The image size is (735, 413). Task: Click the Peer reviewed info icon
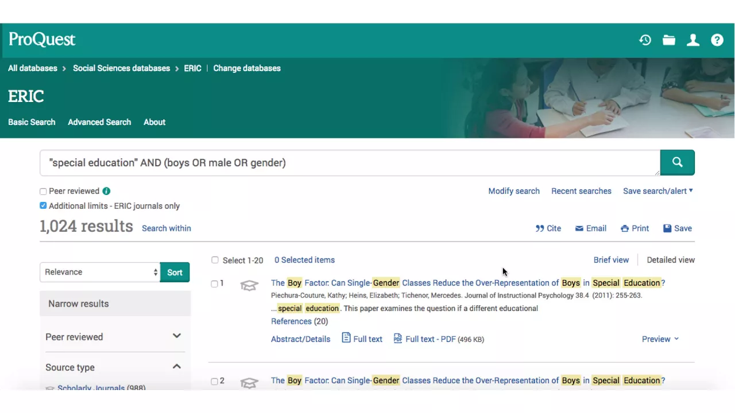pyautogui.click(x=106, y=191)
